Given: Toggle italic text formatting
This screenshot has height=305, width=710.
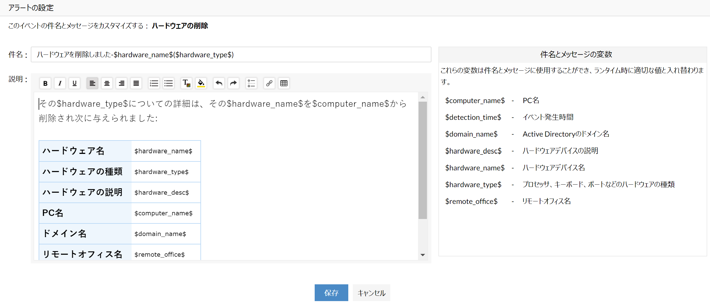Looking at the screenshot, I should pos(60,83).
